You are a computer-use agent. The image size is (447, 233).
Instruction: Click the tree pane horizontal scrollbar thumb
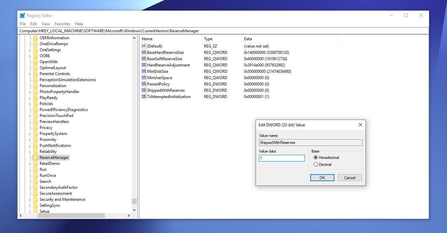[x=71, y=215]
